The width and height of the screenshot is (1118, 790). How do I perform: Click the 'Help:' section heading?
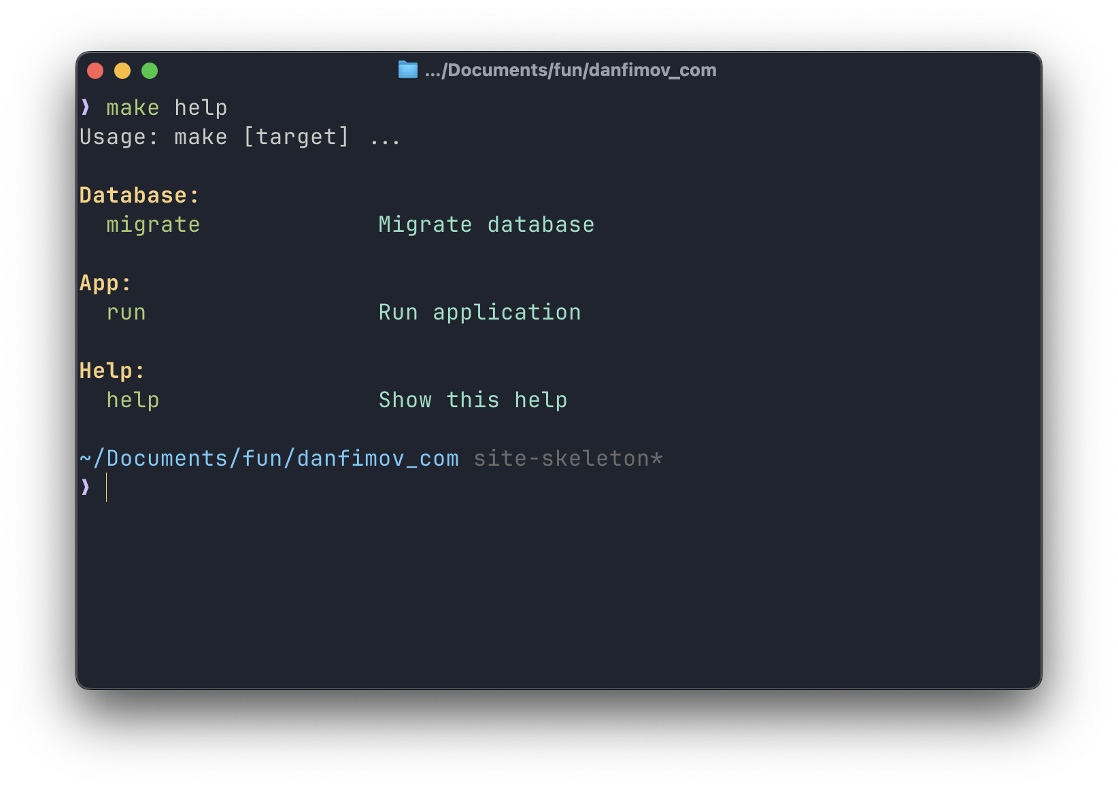pyautogui.click(x=112, y=371)
